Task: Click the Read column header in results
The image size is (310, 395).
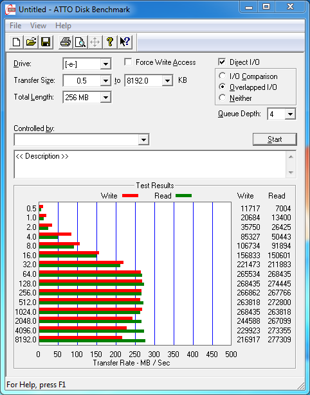Action: coord(277,196)
